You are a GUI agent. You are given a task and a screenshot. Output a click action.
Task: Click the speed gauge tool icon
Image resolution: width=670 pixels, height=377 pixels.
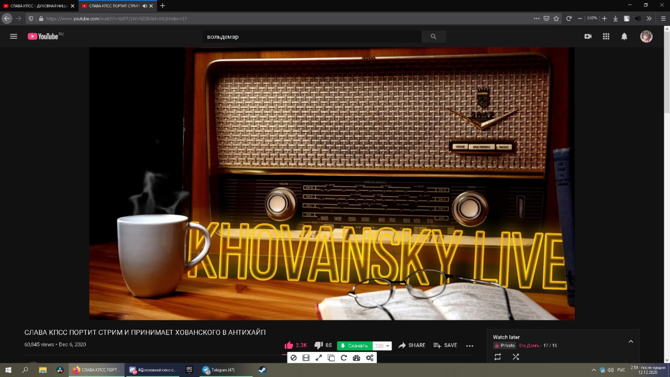[356, 358]
